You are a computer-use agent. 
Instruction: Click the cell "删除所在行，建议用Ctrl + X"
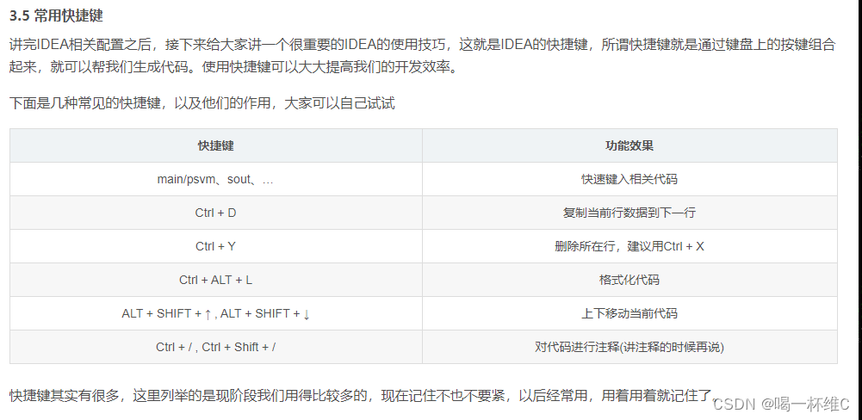pos(629,246)
